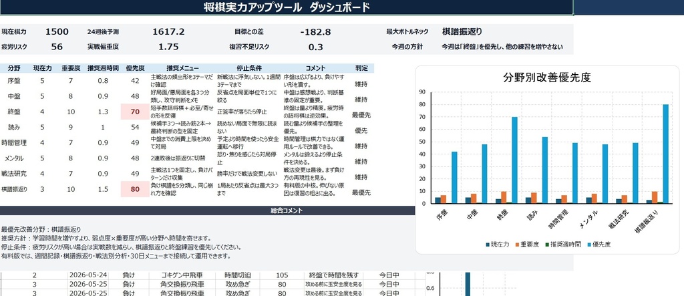This screenshot has height=296, width=684.
Task: Select the 維持 verdict in the メンタル row
Action: coord(361,162)
